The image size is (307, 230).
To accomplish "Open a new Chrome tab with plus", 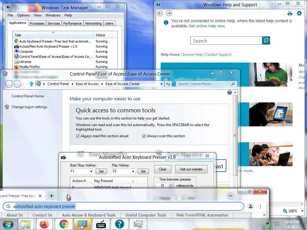I will point(52,196).
